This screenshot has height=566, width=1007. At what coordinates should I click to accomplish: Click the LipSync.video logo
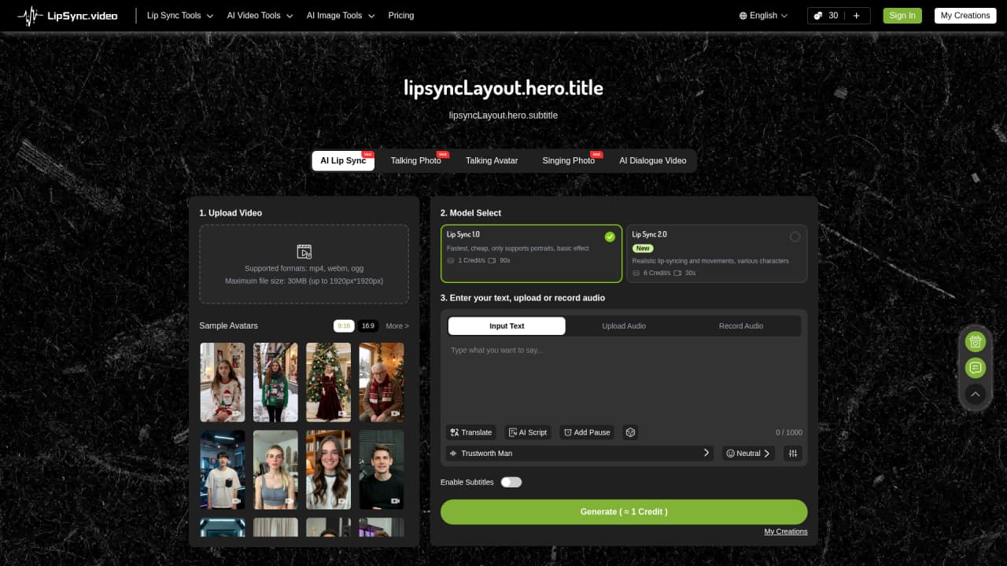point(68,16)
